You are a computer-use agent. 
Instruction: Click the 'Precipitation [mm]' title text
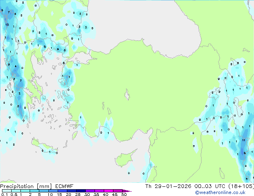(x=26, y=186)
